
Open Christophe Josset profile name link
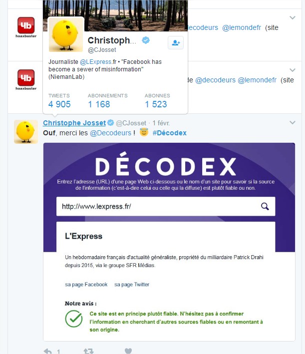click(x=74, y=123)
